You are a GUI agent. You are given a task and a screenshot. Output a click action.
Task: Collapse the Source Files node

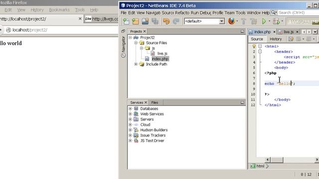tap(136, 43)
